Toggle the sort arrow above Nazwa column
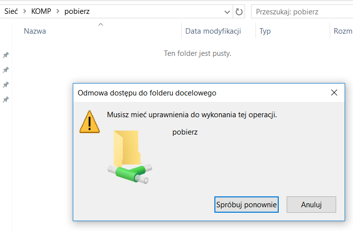353x231 pixels. pyautogui.click(x=101, y=25)
